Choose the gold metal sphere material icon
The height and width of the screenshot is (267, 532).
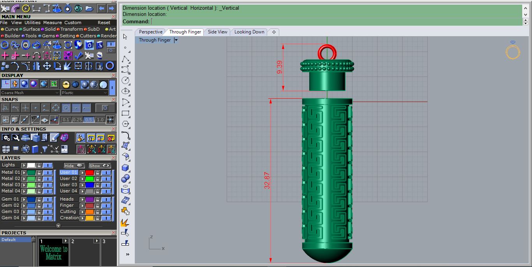[66, 84]
